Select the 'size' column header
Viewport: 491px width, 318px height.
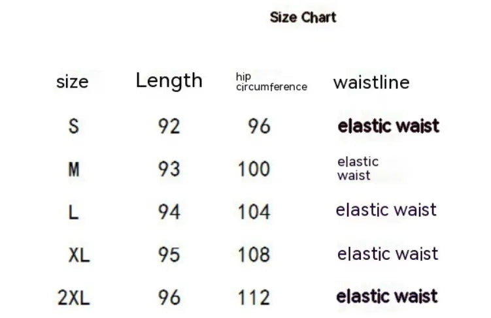(72, 82)
